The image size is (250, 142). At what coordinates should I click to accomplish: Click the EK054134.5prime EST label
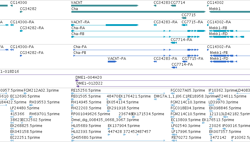[x=123, y=102]
